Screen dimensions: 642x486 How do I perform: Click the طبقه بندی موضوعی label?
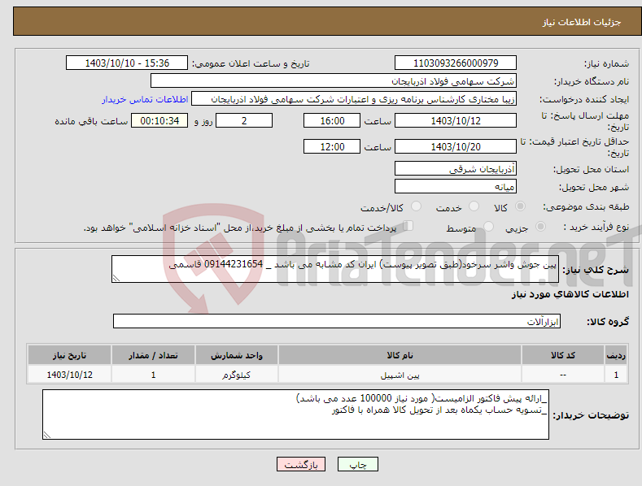(x=586, y=207)
